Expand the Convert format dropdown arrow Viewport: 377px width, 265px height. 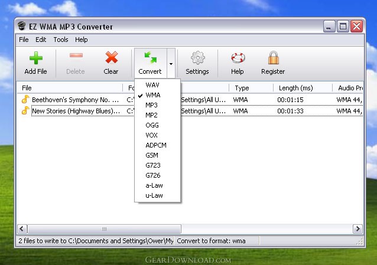(x=171, y=64)
